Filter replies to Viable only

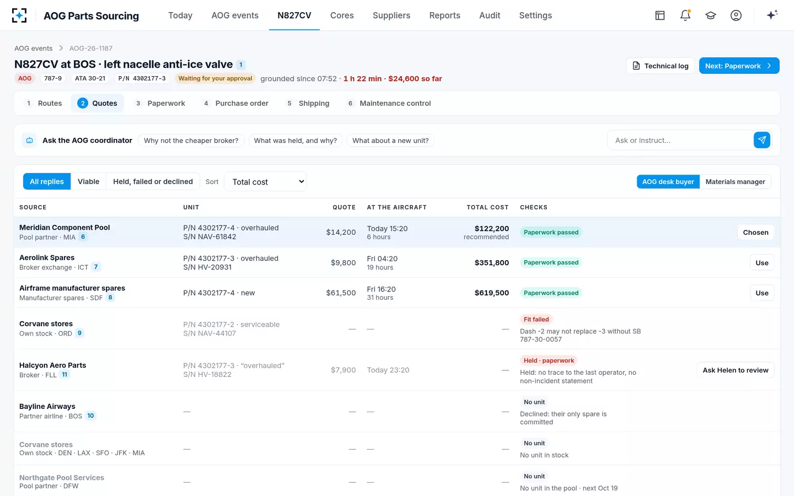pos(88,181)
